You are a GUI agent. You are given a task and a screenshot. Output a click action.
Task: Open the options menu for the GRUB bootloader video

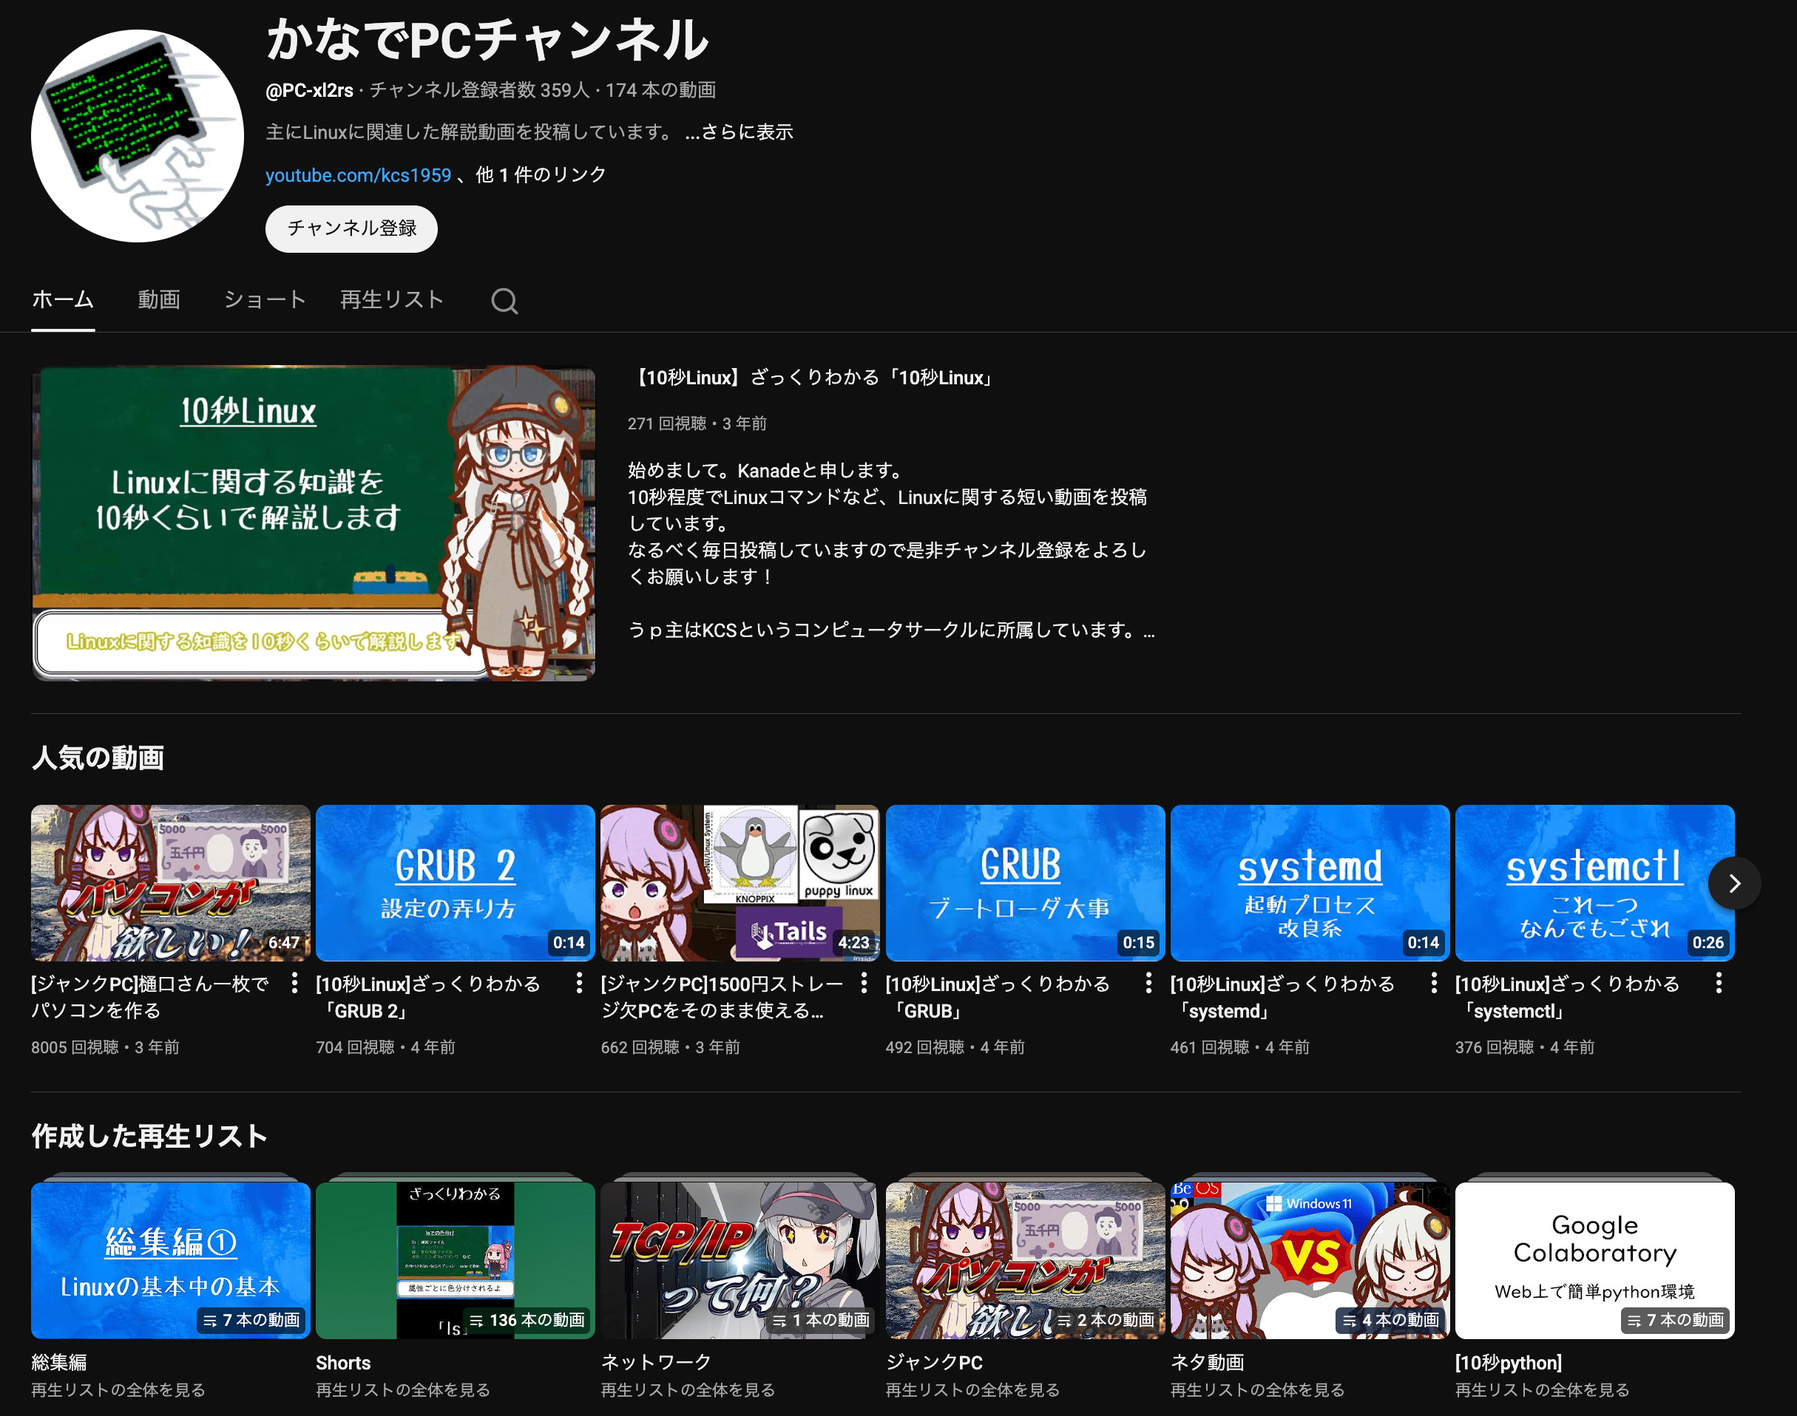pyautogui.click(x=1148, y=983)
